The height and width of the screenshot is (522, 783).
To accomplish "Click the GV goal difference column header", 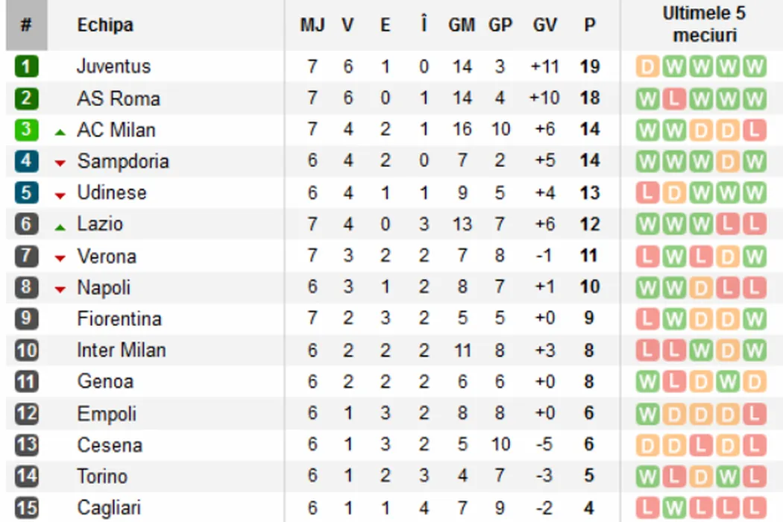I will click(x=545, y=25).
